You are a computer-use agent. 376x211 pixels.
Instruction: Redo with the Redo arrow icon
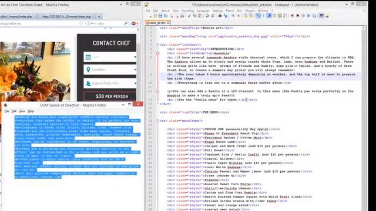[x=213, y=16]
